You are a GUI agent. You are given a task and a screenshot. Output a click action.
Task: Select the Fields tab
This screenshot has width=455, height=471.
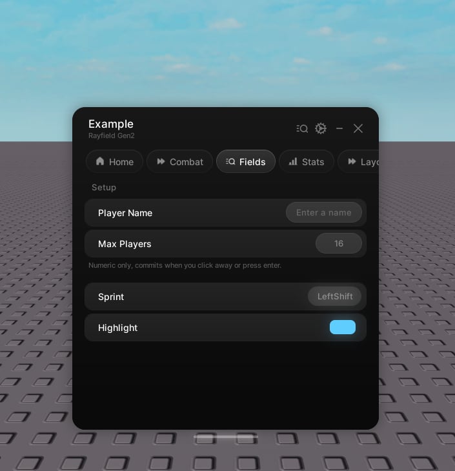tap(245, 161)
